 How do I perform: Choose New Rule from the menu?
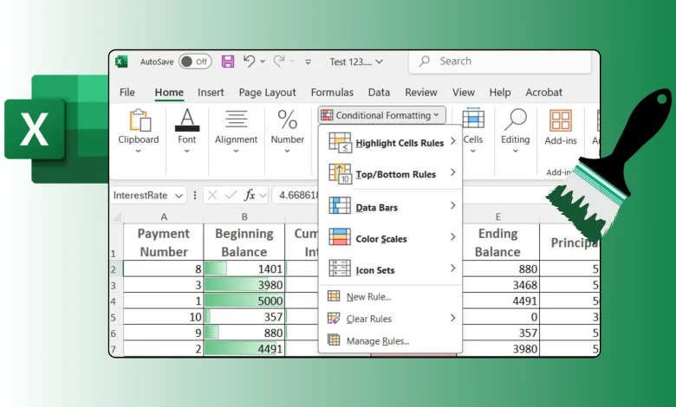pyautogui.click(x=391, y=296)
